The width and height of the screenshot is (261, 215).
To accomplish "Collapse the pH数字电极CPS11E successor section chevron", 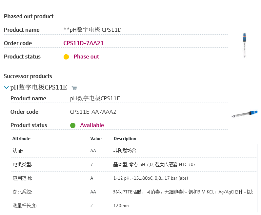I will [6, 88].
